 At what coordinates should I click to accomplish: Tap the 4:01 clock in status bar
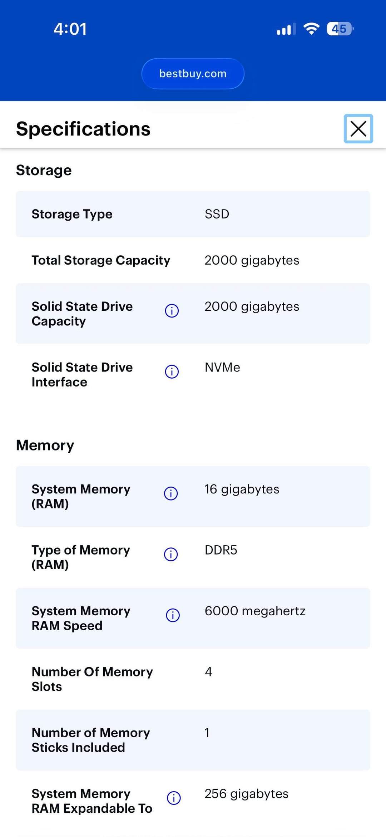point(70,29)
